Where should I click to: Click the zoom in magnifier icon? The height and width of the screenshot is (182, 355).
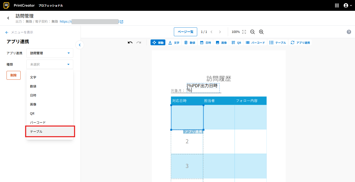coord(261,32)
